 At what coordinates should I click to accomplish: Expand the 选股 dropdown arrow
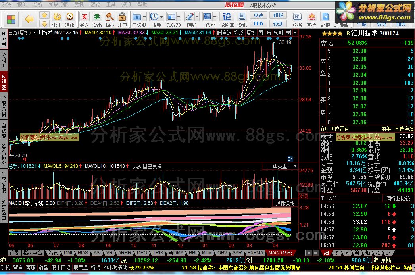(x=215, y=17)
